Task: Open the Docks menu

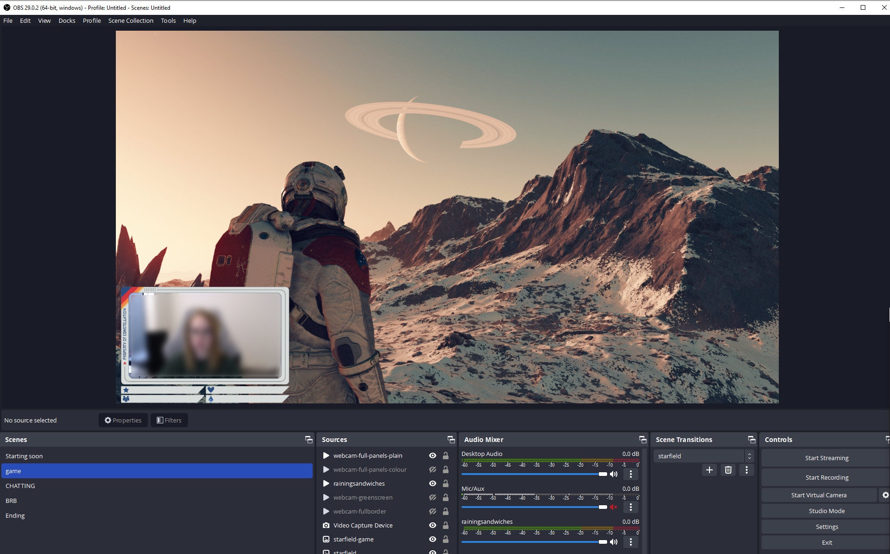Action: 67,20
